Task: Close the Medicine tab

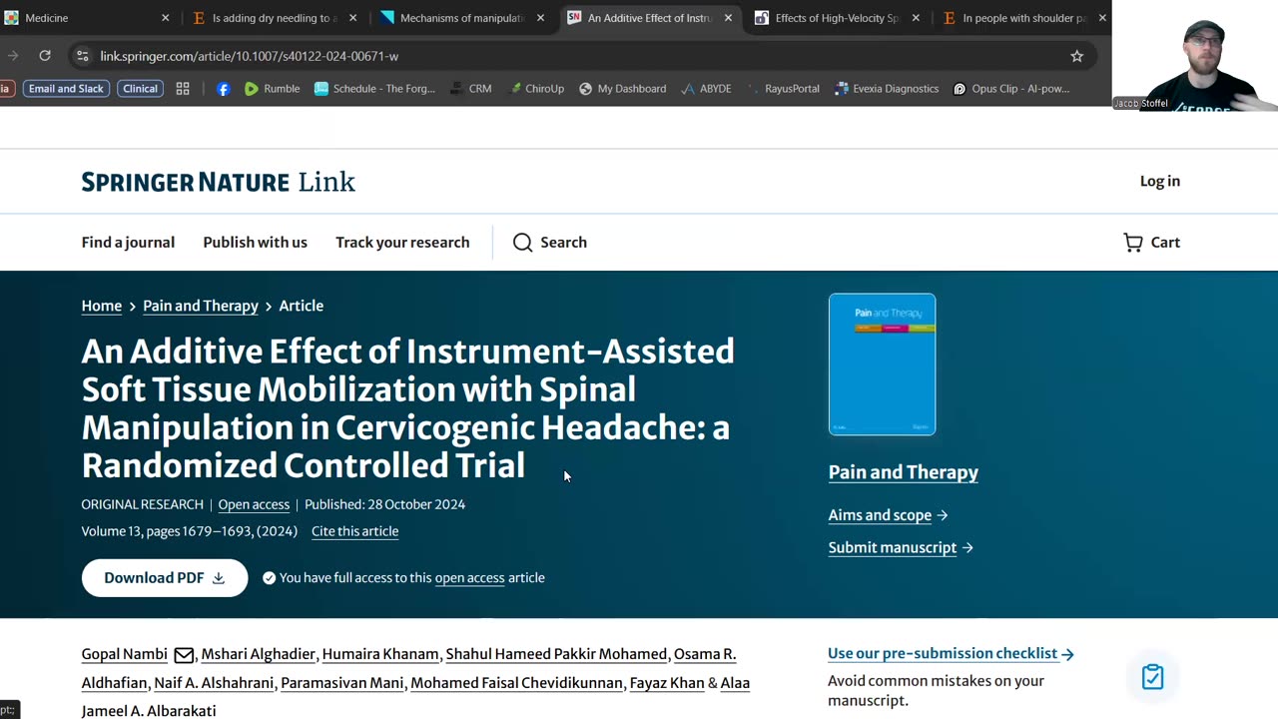Action: pyautogui.click(x=166, y=18)
